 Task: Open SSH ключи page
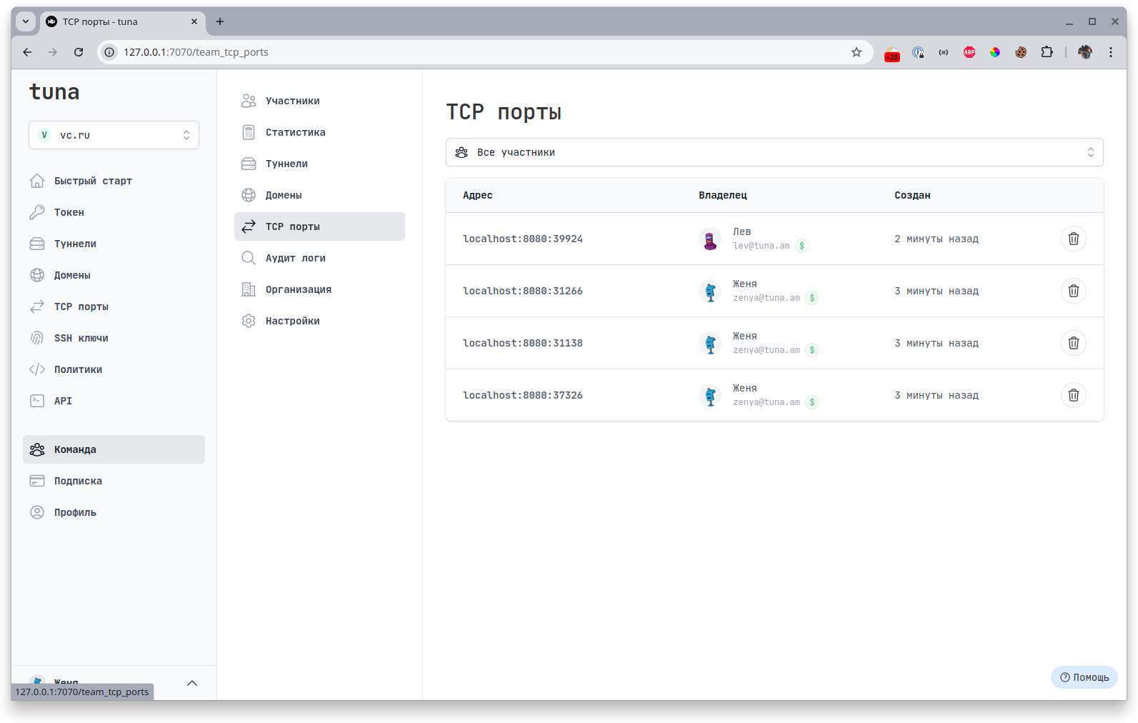point(114,338)
